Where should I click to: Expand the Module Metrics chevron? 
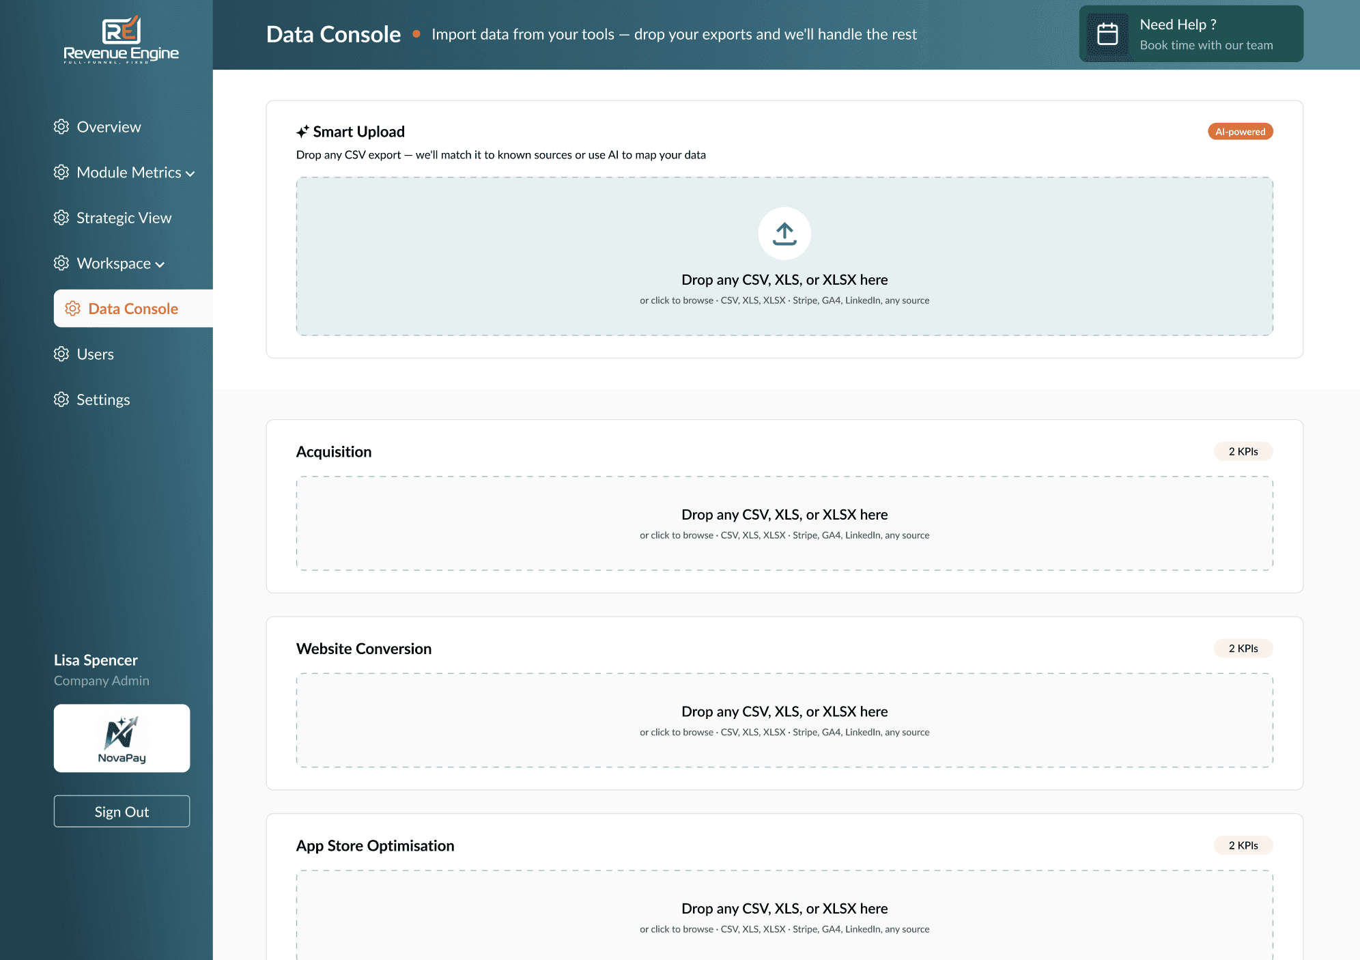click(190, 173)
